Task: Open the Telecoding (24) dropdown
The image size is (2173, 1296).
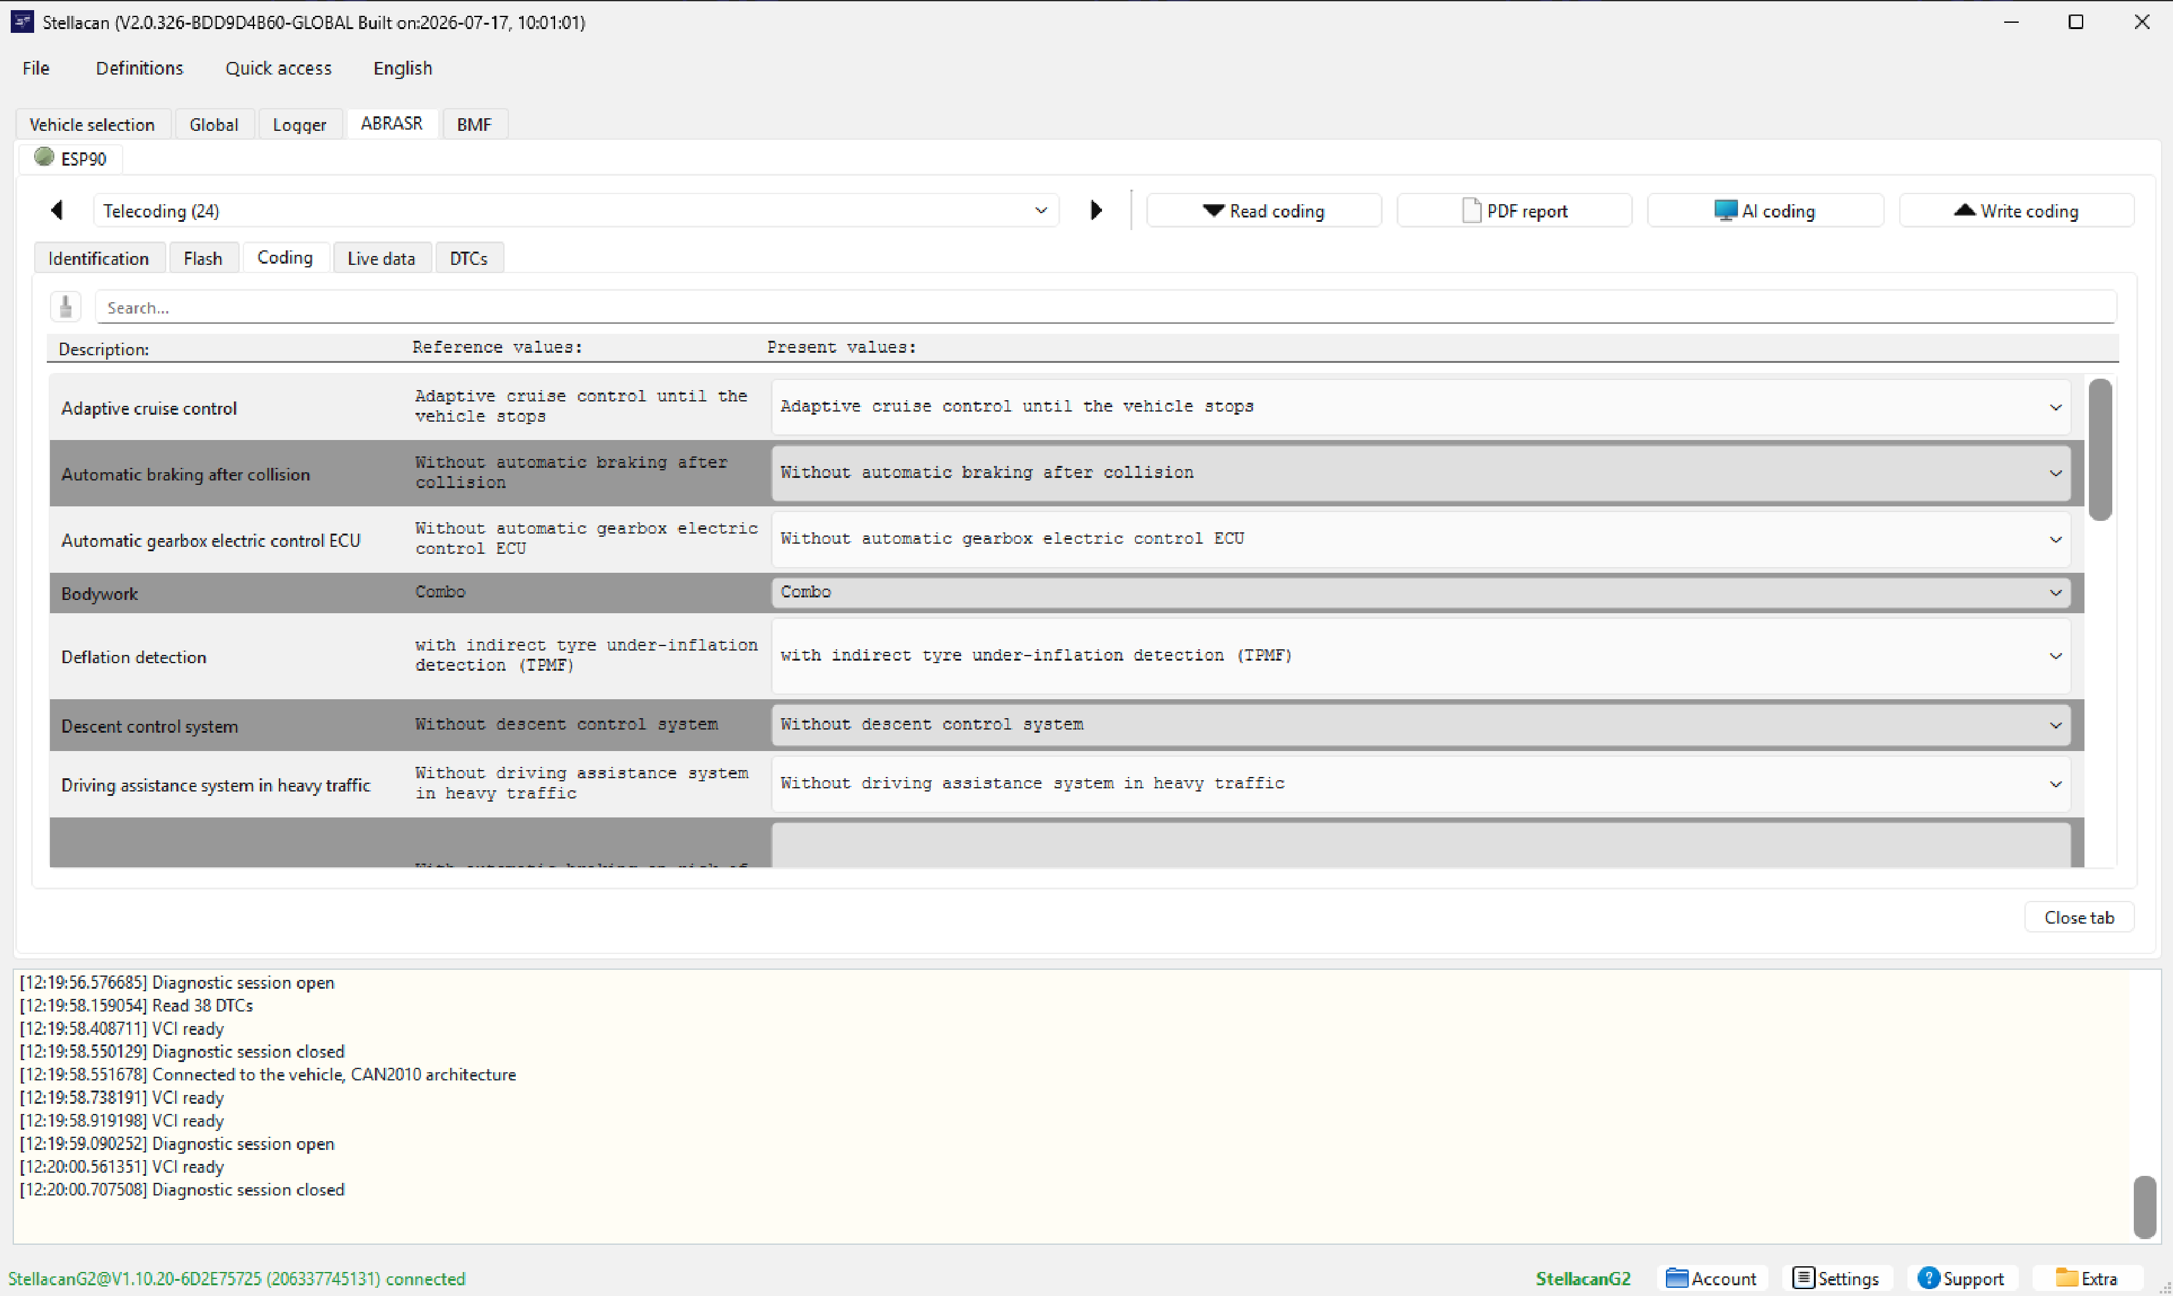Action: [577, 211]
